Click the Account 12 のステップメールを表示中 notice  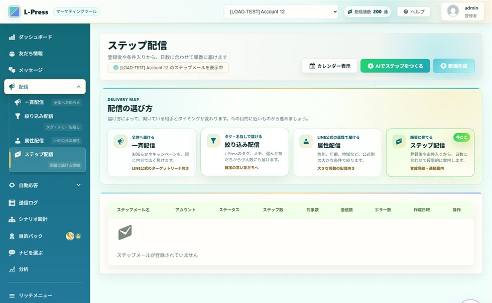tap(168, 68)
